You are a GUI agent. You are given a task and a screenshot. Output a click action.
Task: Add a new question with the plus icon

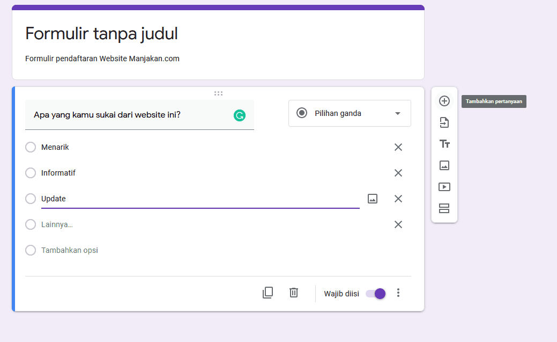point(444,101)
